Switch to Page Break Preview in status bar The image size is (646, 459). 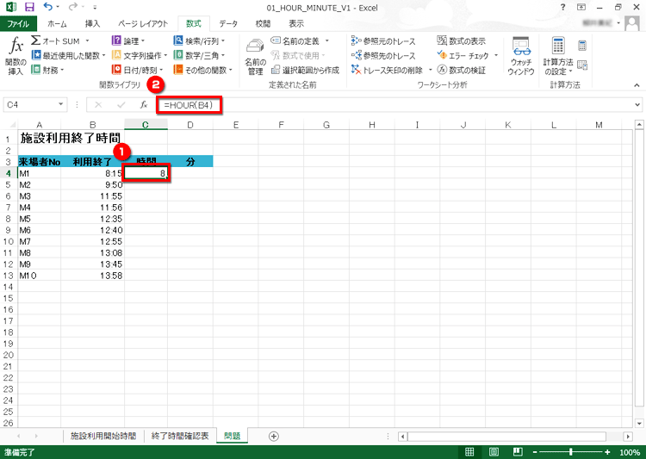coord(518,451)
